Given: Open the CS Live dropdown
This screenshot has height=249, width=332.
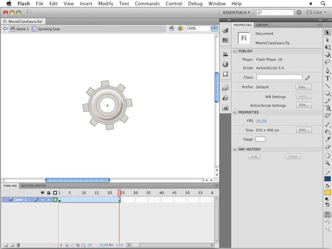Looking at the screenshot, I should (x=316, y=12).
